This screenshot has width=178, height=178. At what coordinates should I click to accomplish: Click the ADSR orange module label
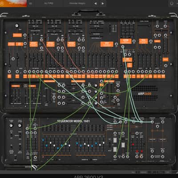pos(126,41)
